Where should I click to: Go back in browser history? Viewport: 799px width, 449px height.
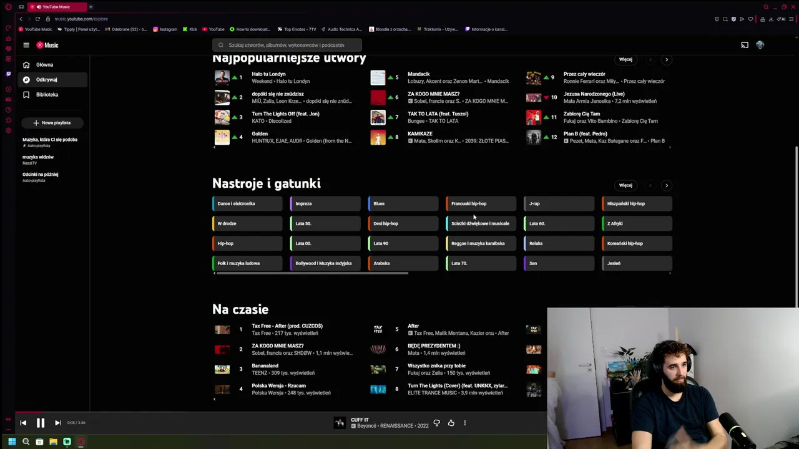tap(21, 19)
